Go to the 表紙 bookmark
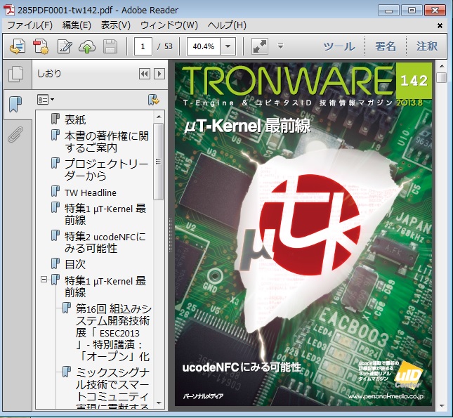The width and height of the screenshot is (453, 418). click(x=75, y=119)
